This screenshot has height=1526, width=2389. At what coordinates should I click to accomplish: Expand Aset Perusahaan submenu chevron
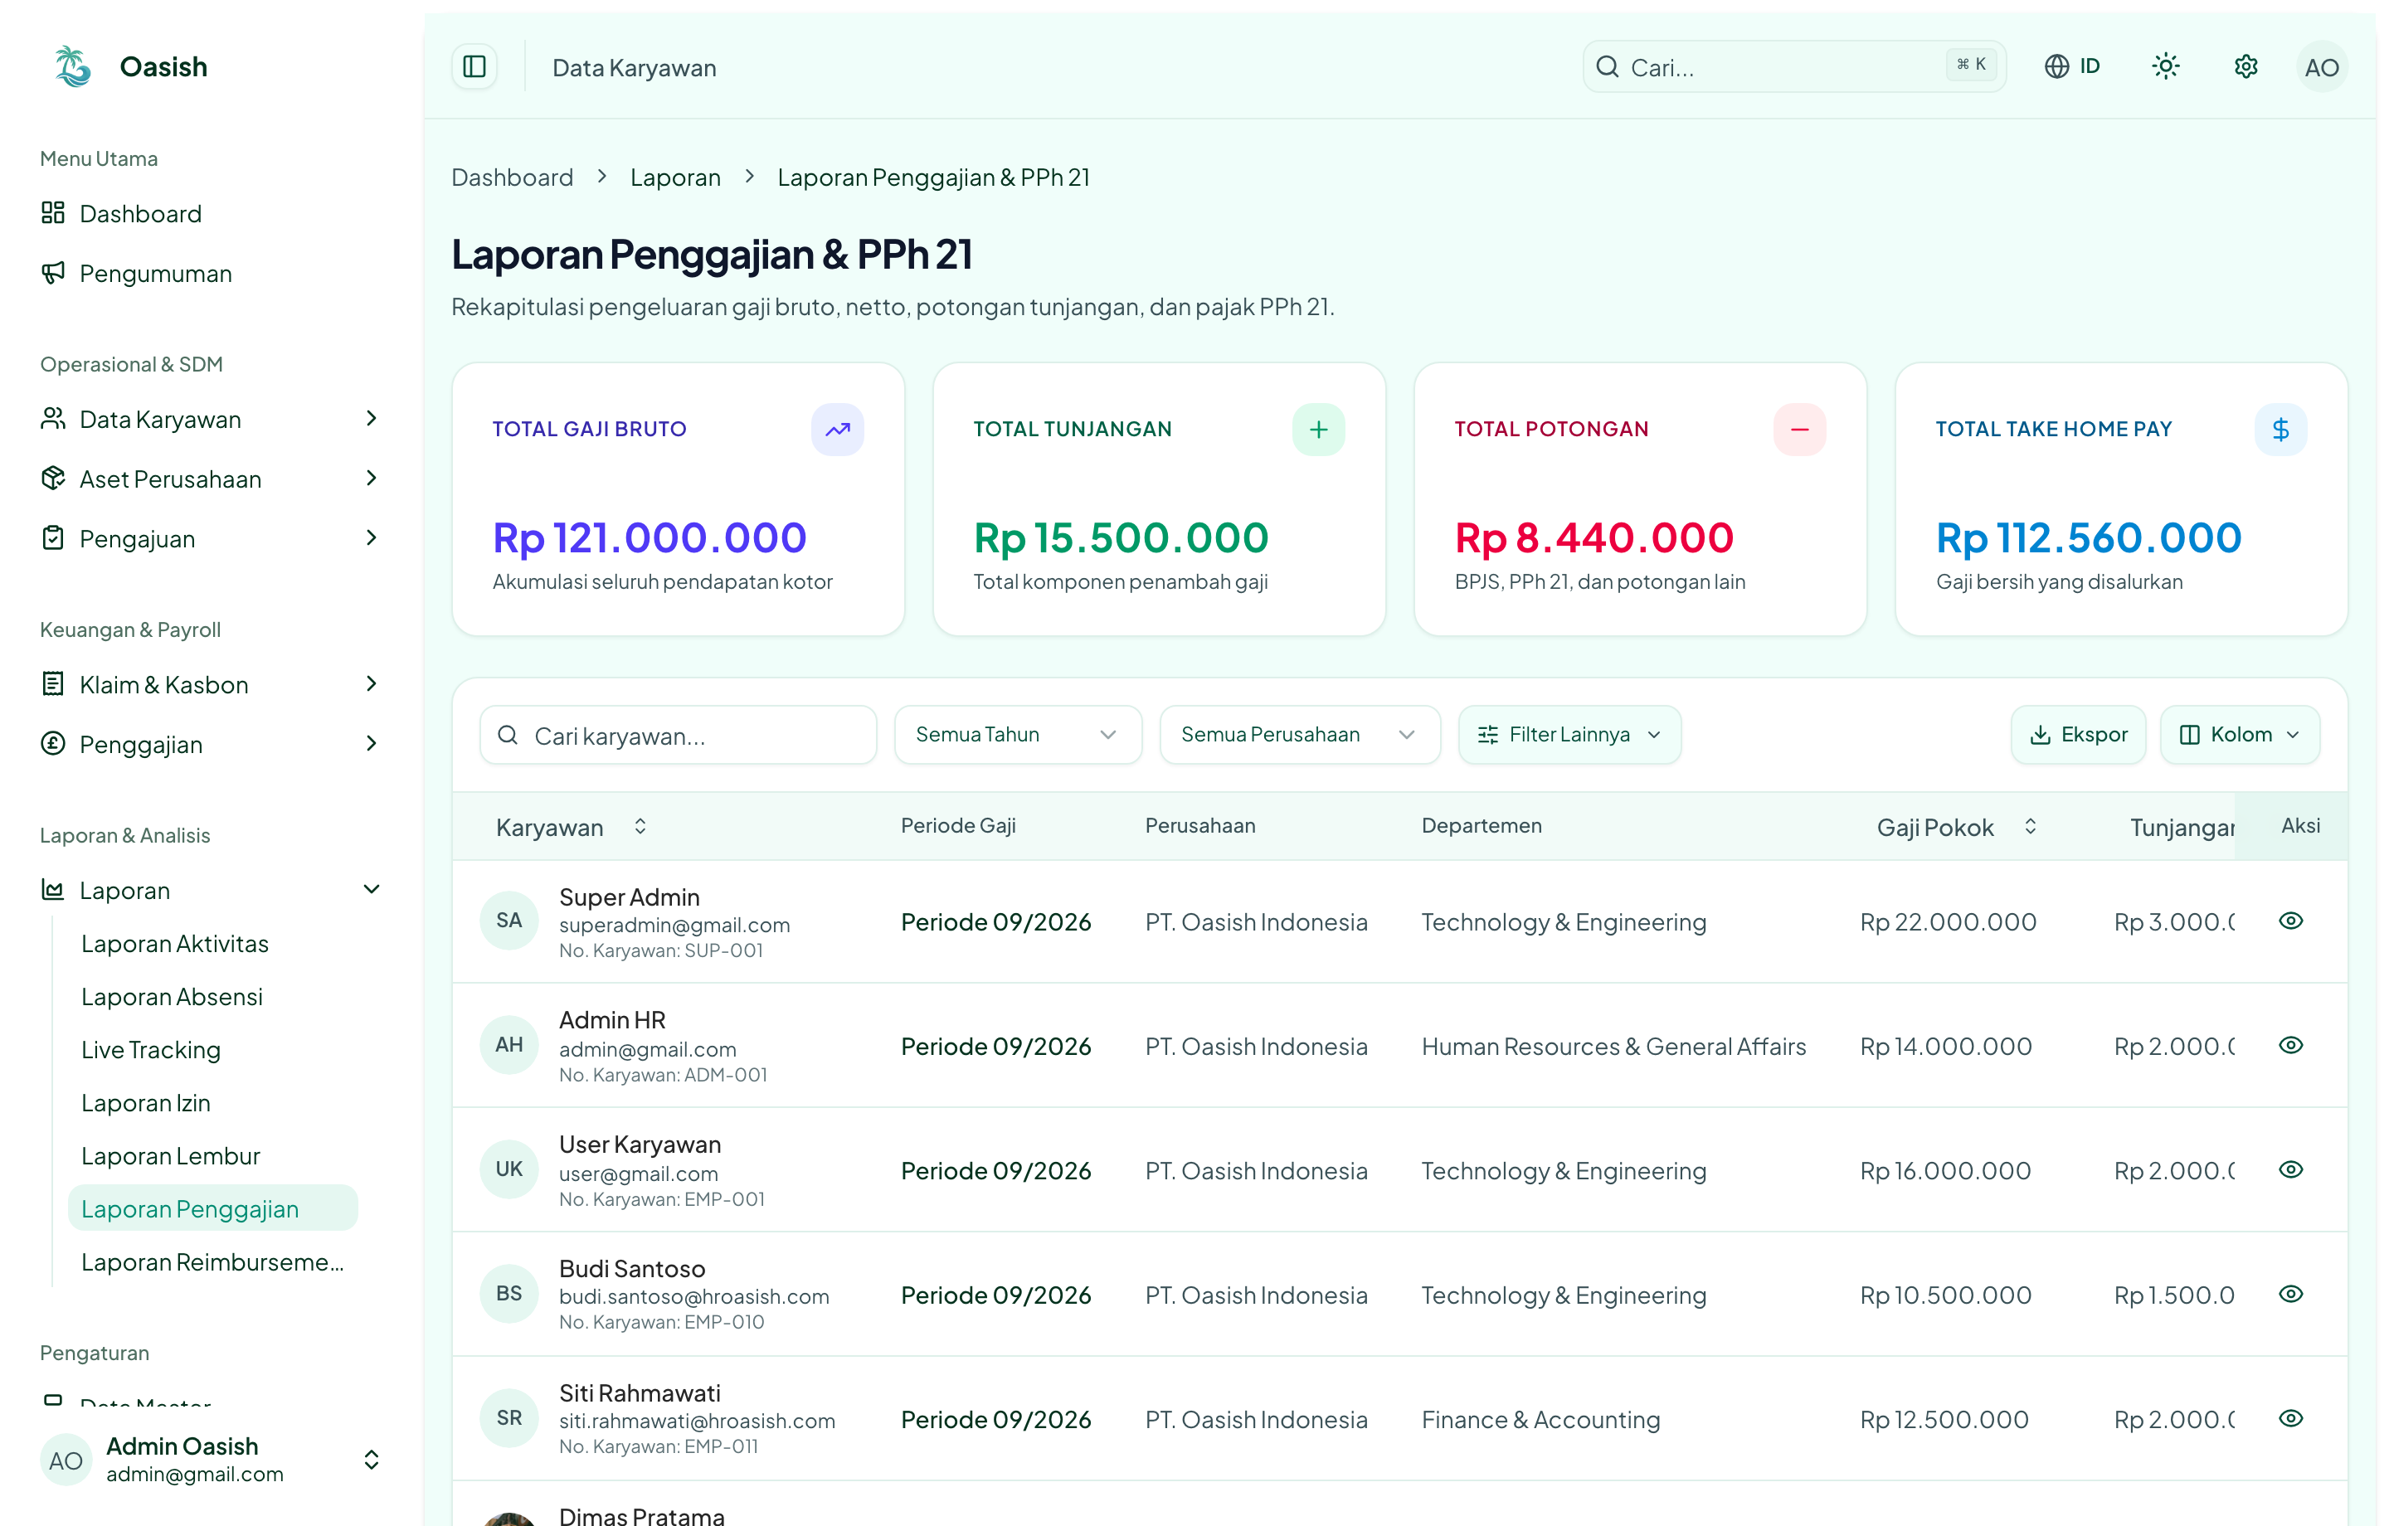[371, 479]
